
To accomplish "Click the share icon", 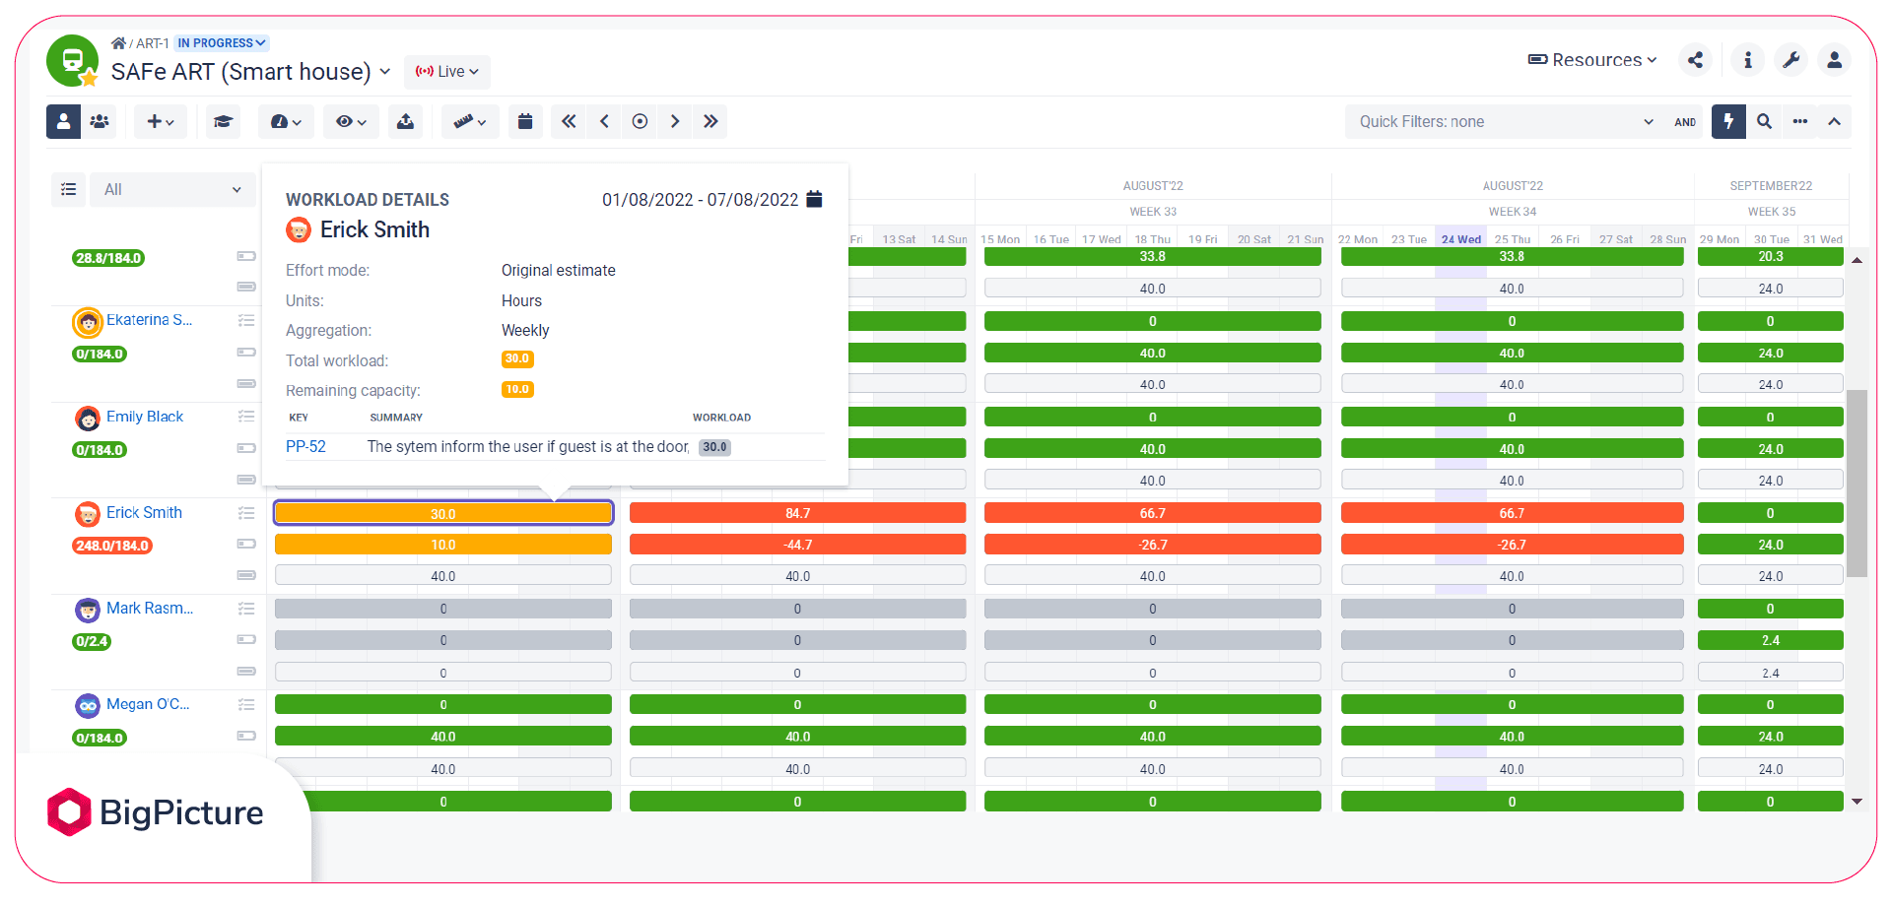I will 1695,60.
